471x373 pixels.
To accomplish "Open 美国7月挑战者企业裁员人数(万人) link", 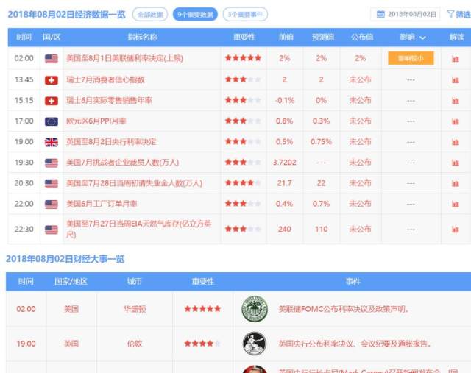I will [123, 163].
